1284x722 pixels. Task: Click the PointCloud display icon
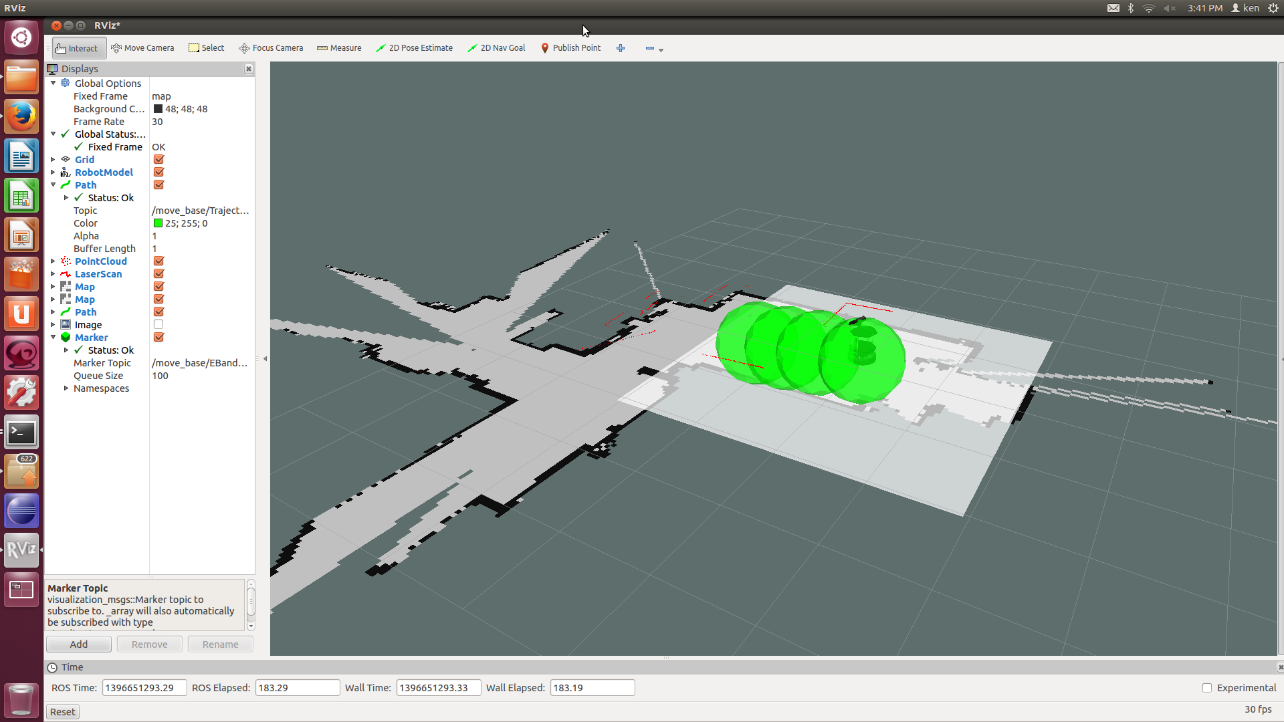click(x=66, y=261)
